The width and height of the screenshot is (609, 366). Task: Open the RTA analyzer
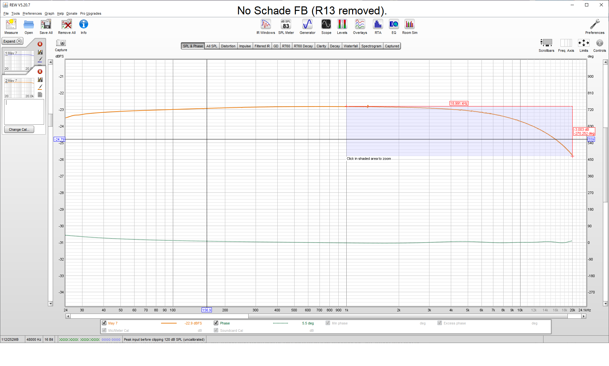(378, 24)
